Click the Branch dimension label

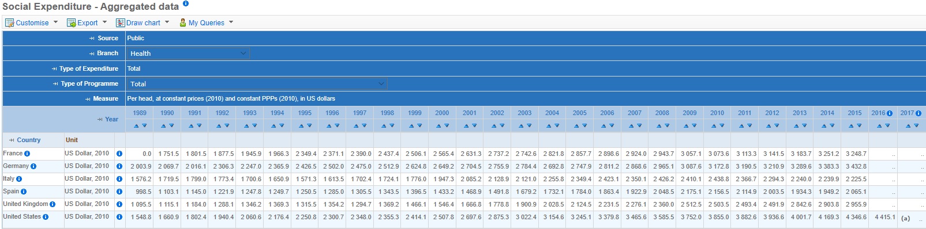(107, 53)
